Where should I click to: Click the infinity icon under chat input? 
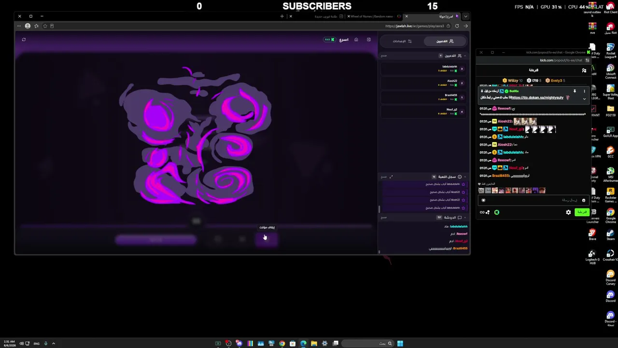482,212
